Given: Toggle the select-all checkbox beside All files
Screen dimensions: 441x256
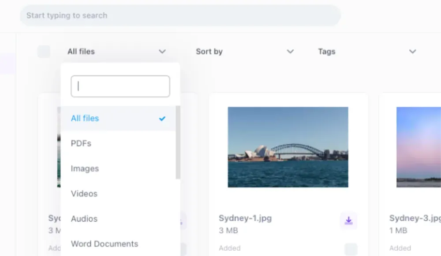Looking at the screenshot, I should click(44, 52).
